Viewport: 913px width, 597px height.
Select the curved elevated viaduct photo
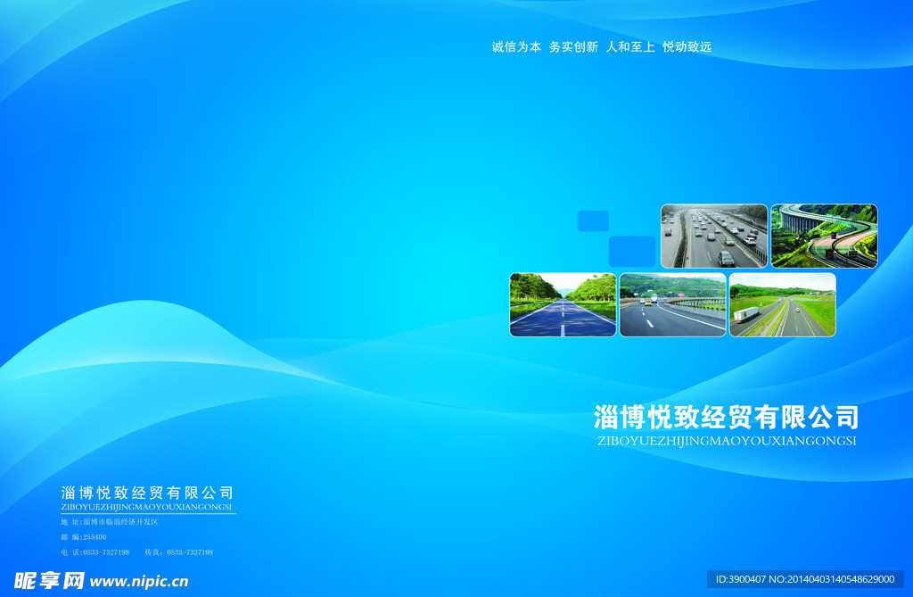pyautogui.click(x=824, y=236)
